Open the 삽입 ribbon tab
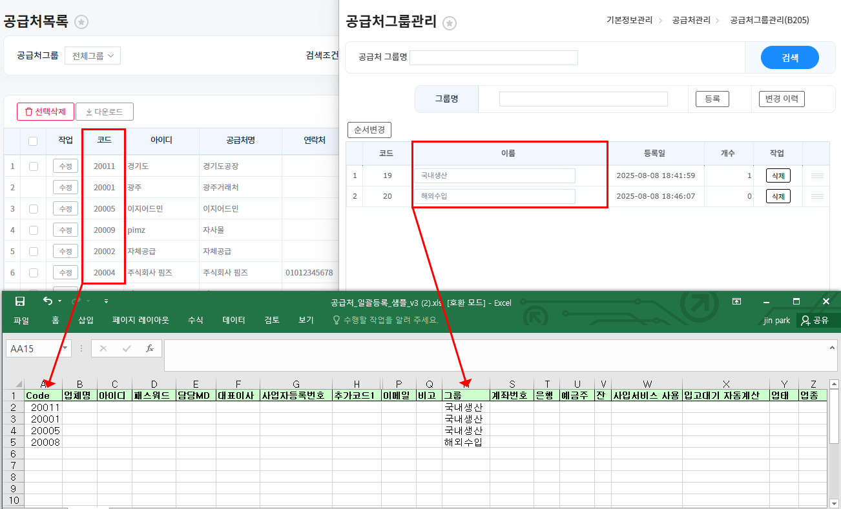Screen dimensions: 841x509 [x=86, y=320]
